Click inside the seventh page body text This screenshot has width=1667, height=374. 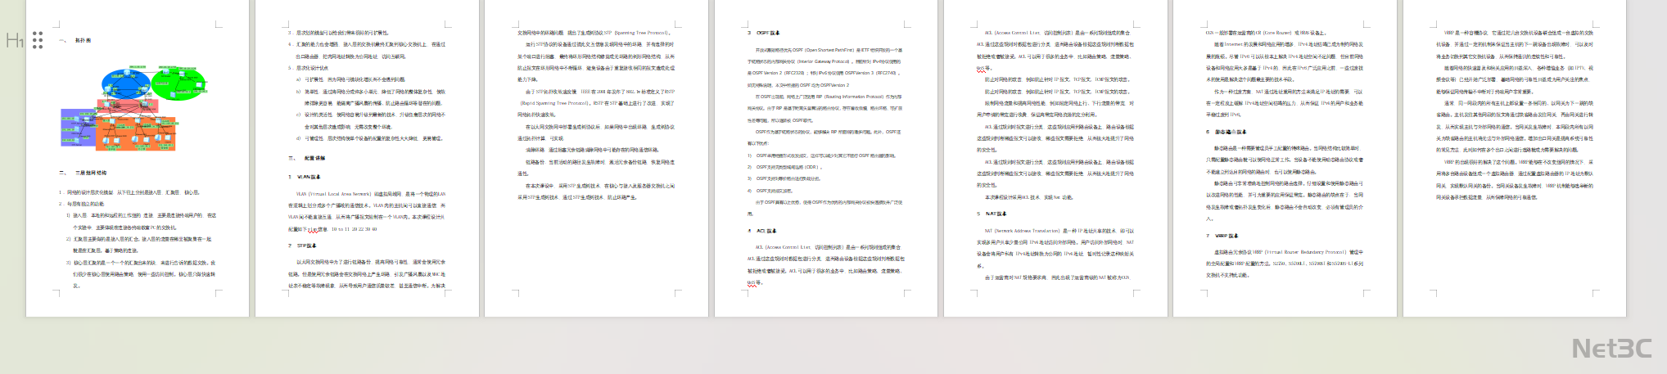click(1515, 123)
